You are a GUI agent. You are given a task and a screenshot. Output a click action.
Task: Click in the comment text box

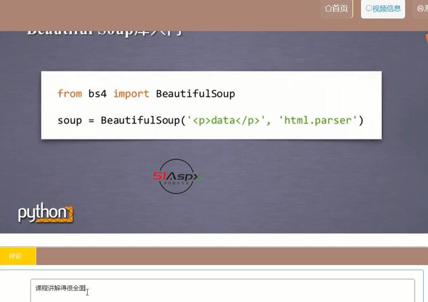click(x=222, y=291)
